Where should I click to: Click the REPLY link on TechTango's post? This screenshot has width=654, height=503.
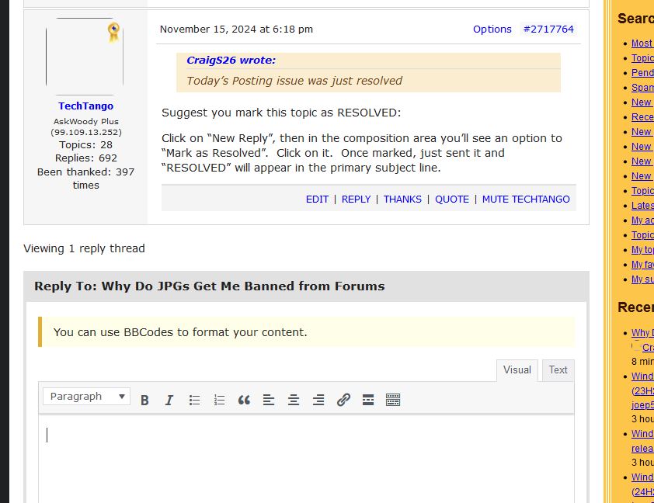[x=356, y=199]
